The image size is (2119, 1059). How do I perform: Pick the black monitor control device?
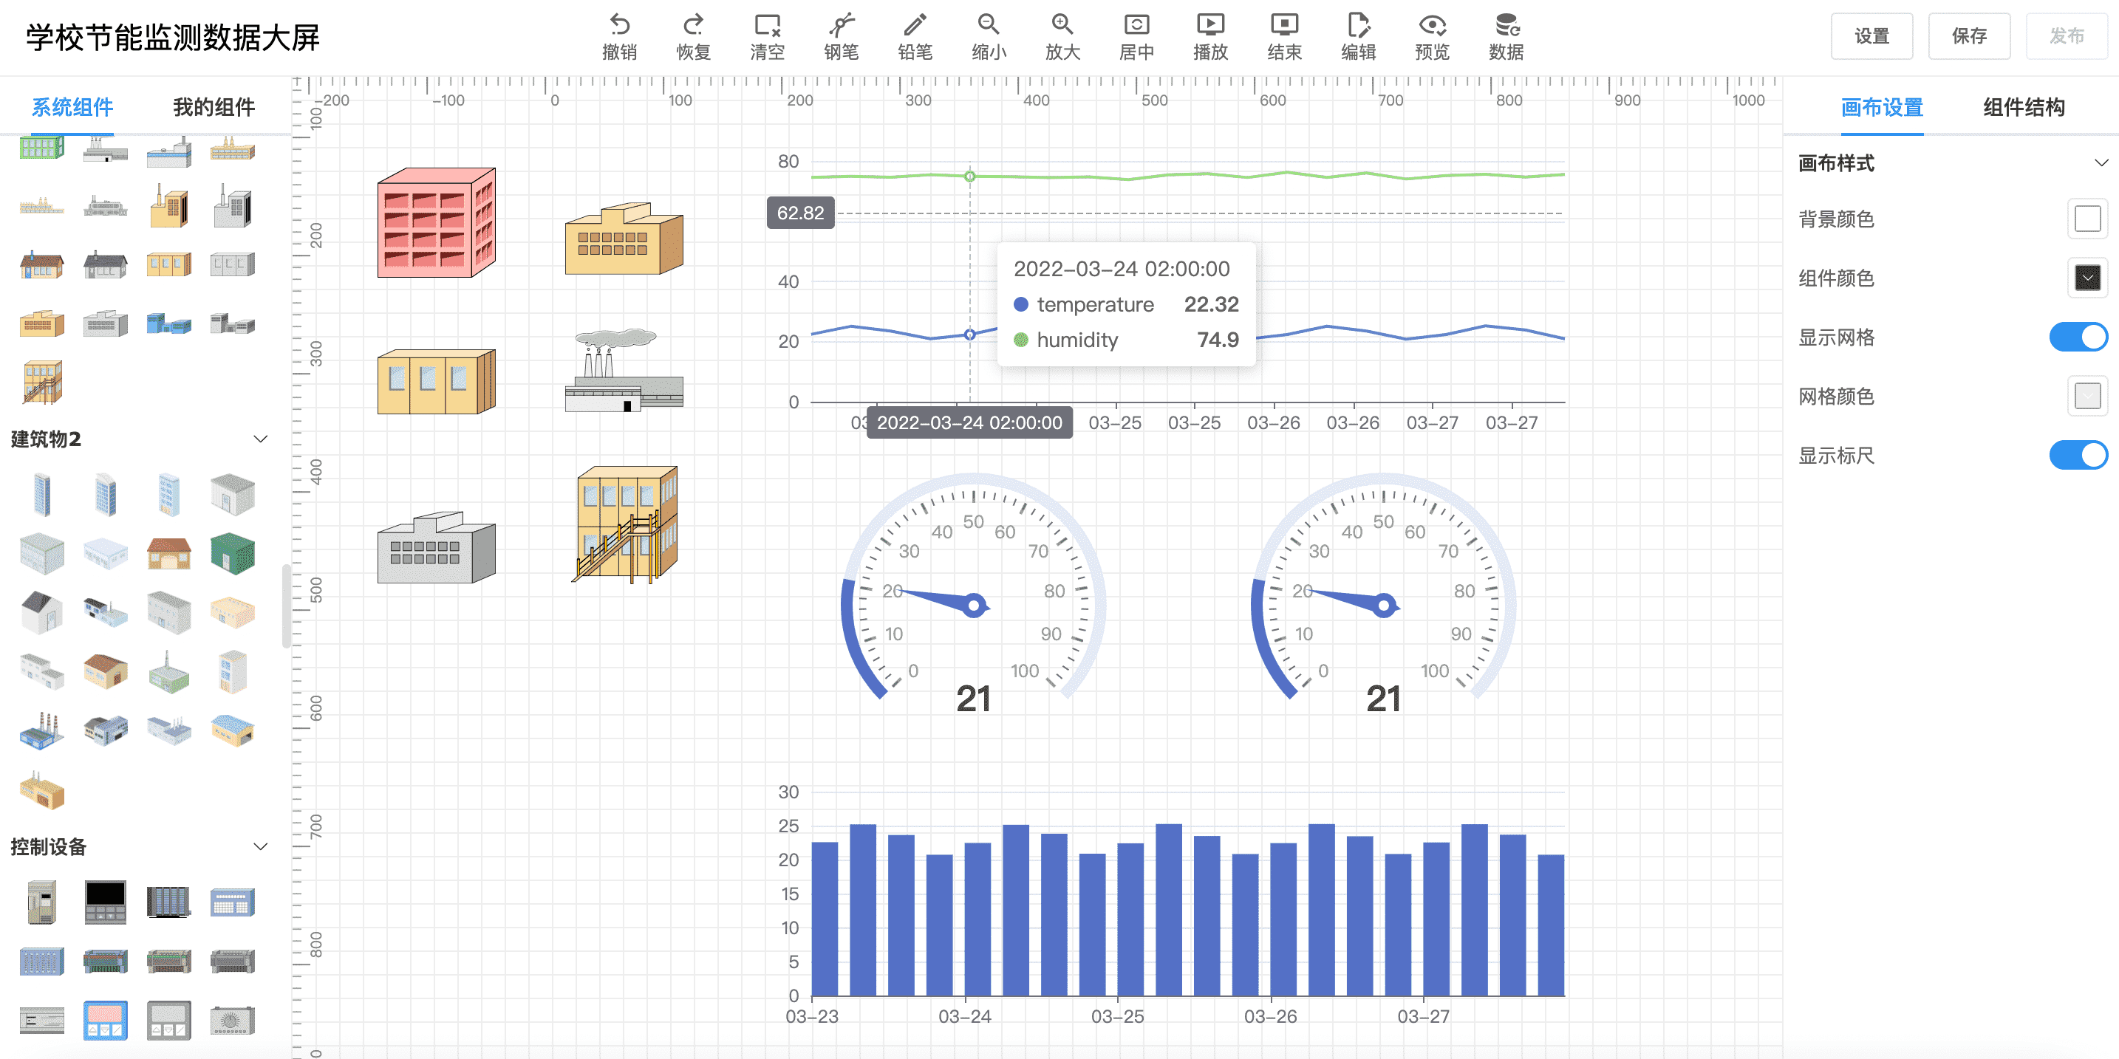106,902
